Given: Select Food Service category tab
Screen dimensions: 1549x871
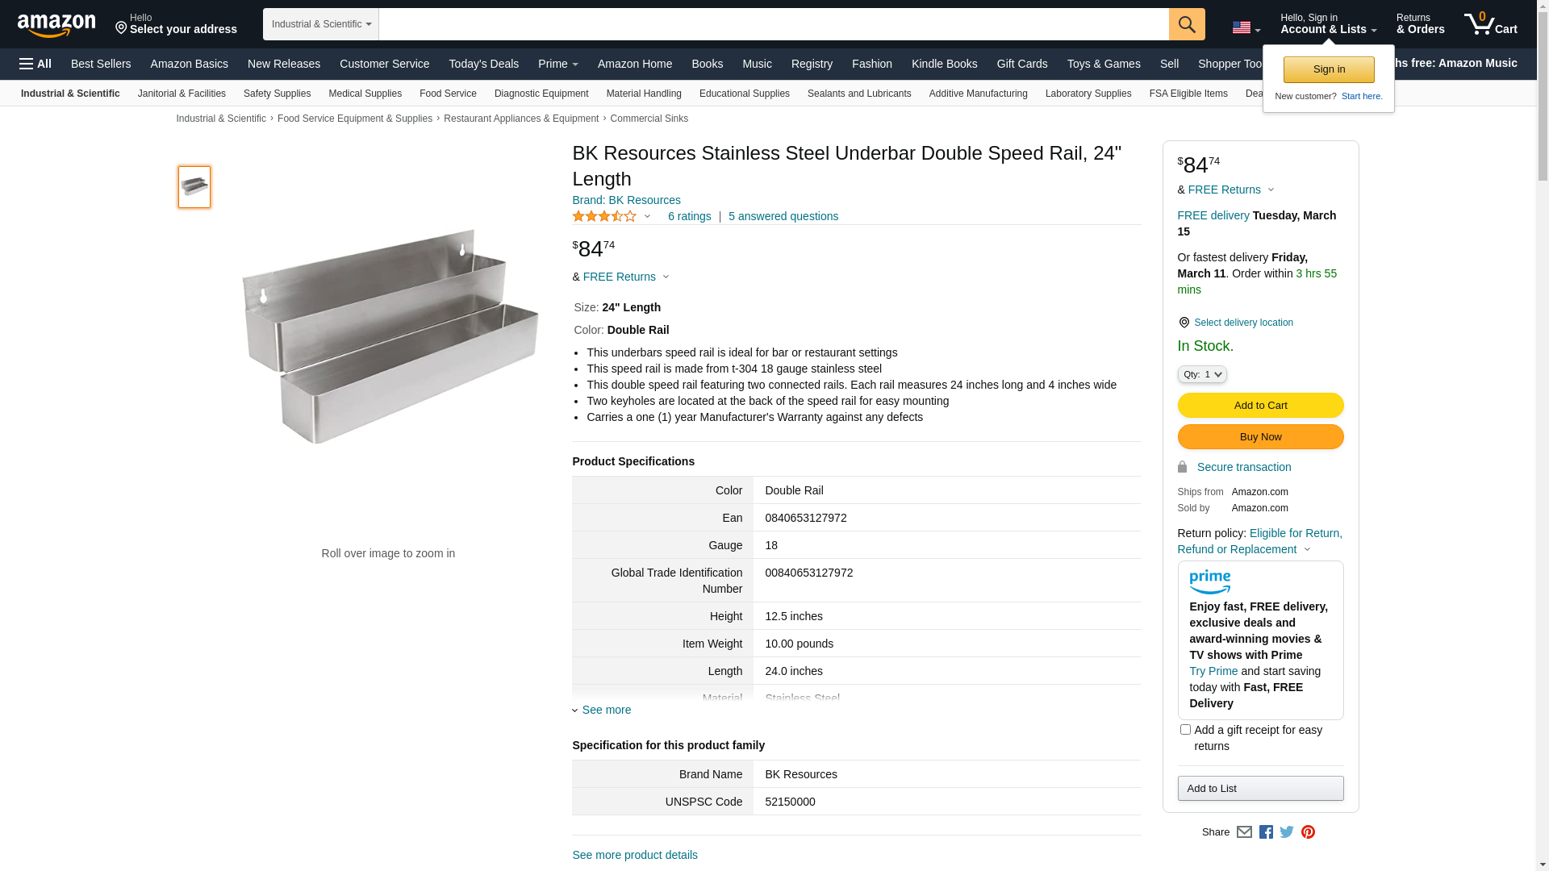Looking at the screenshot, I should (x=448, y=94).
